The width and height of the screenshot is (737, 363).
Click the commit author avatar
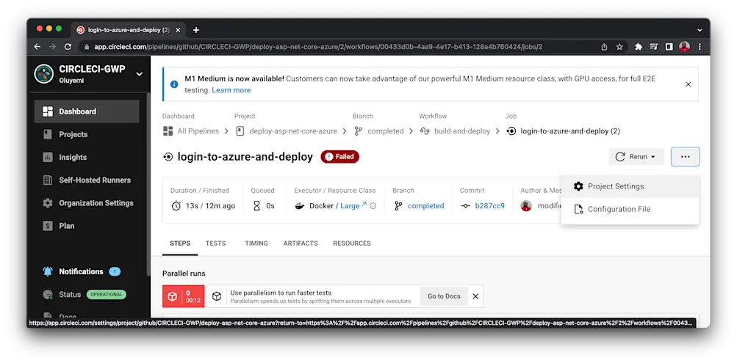pos(526,206)
